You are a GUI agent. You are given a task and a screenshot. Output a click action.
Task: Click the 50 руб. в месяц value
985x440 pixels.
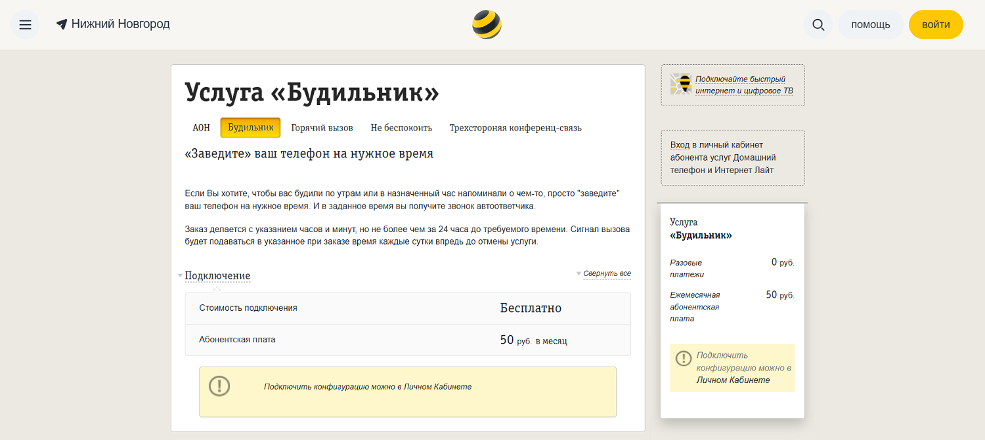tap(533, 340)
